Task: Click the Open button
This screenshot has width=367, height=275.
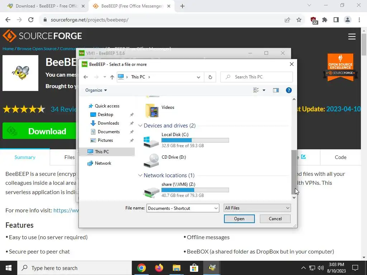Action: [x=239, y=219]
